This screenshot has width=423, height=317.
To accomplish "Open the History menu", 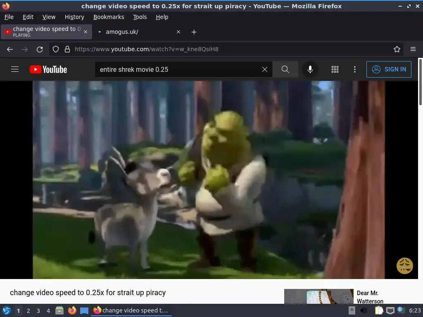I will (x=74, y=17).
